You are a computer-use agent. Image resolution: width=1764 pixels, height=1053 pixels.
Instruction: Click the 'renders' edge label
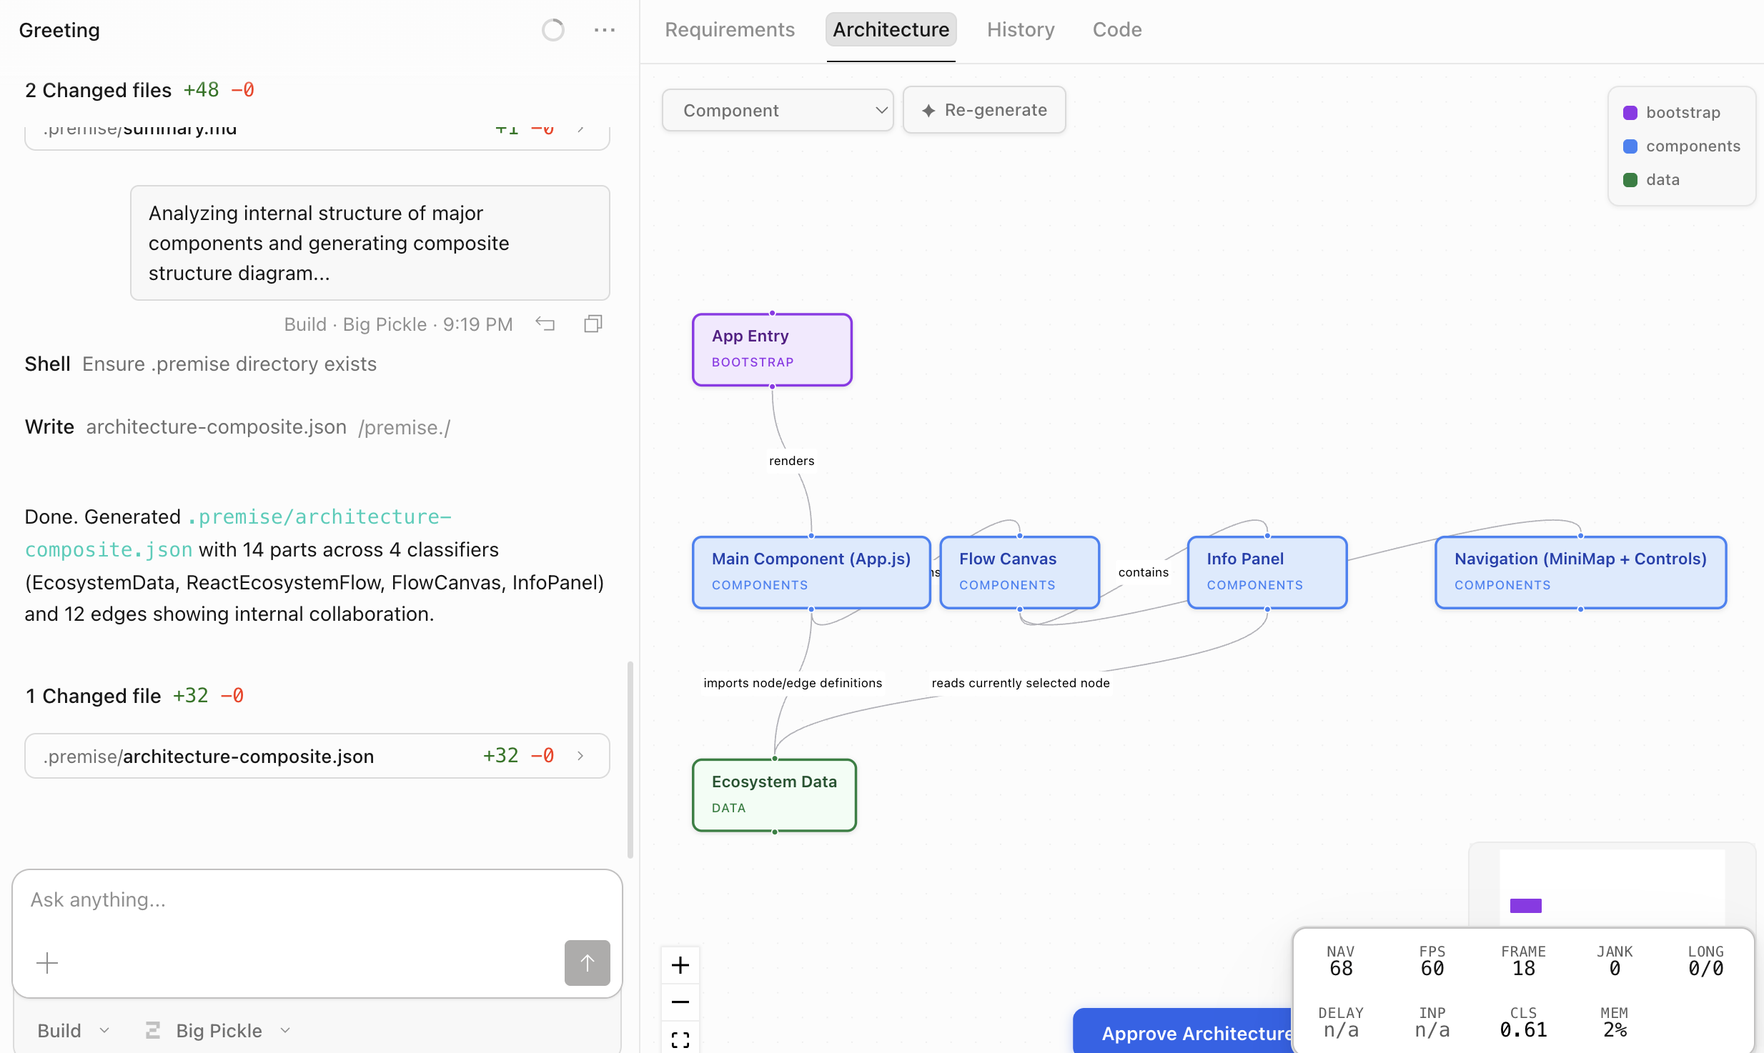[791, 461]
